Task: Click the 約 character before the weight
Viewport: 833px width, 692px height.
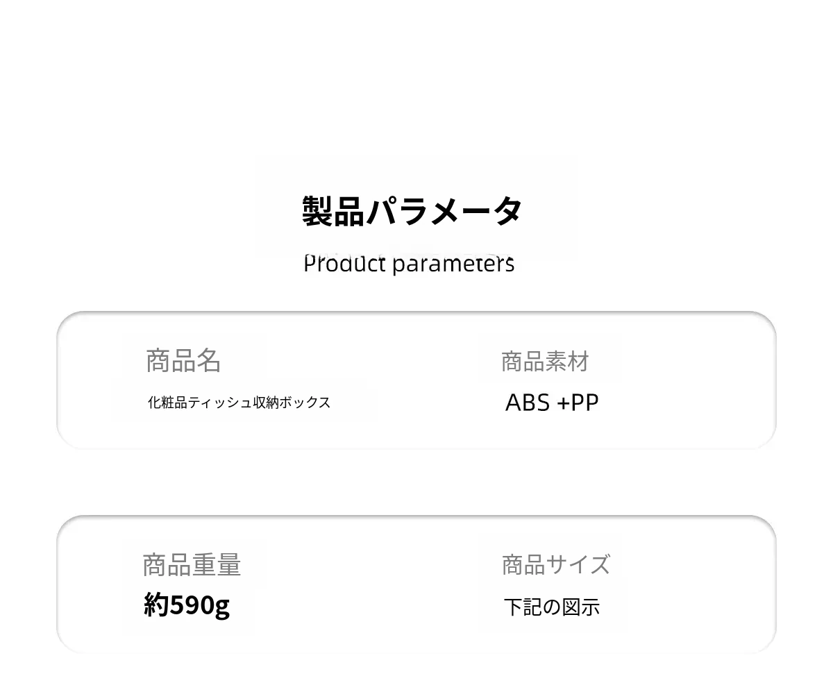Action: (x=156, y=605)
